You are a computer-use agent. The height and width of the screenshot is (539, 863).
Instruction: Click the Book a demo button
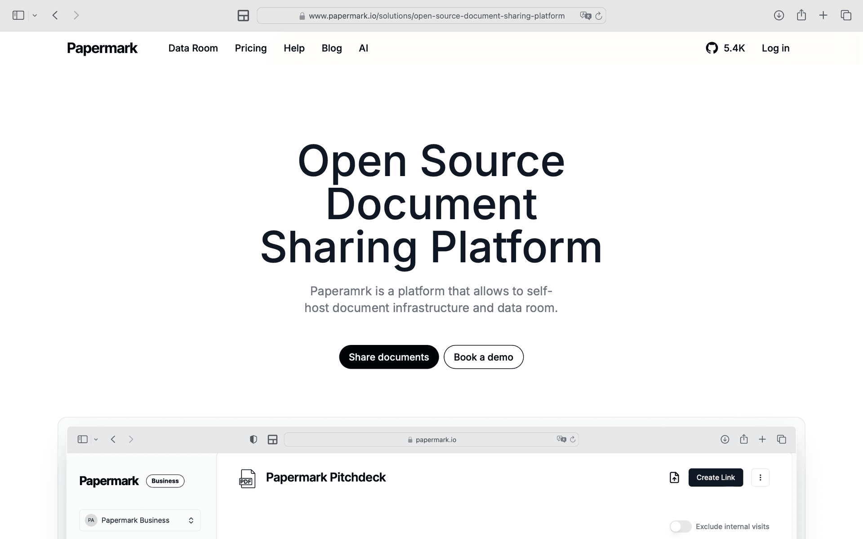483,357
